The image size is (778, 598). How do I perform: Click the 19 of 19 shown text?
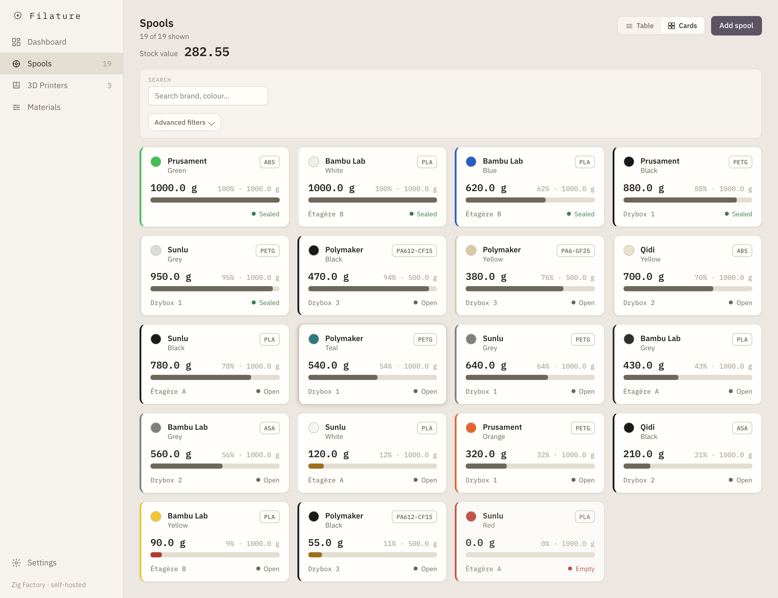(x=164, y=36)
